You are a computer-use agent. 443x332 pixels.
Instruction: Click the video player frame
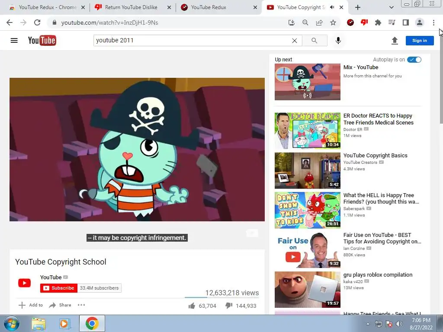137,150
